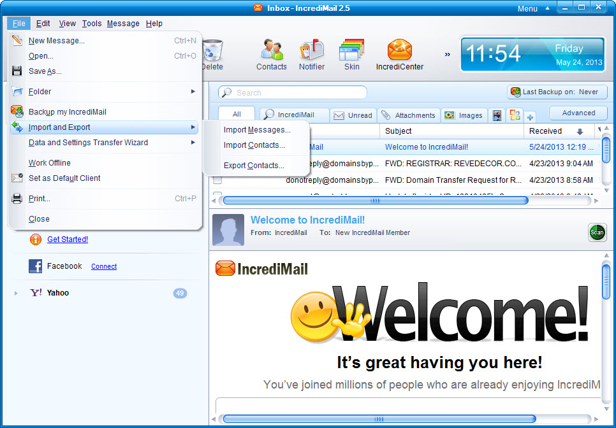Tick the checkbox for the 8:58 AM email

click(217, 180)
